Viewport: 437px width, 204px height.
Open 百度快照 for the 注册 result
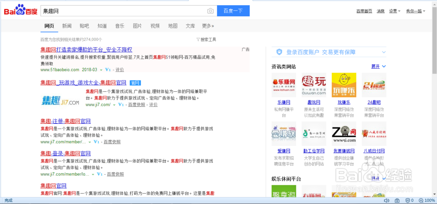tap(112, 142)
